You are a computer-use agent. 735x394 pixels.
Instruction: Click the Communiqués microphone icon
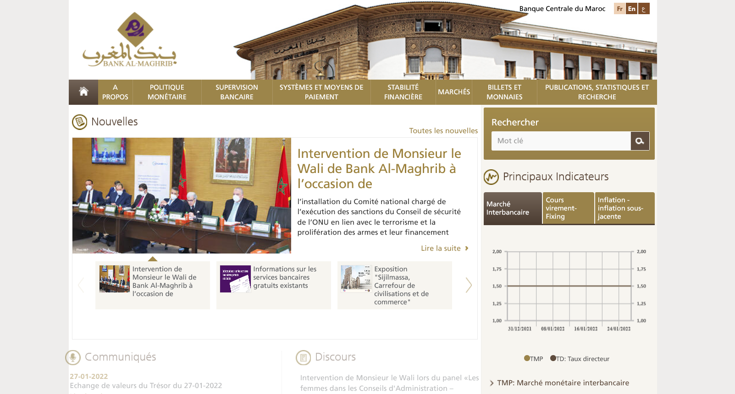73,357
